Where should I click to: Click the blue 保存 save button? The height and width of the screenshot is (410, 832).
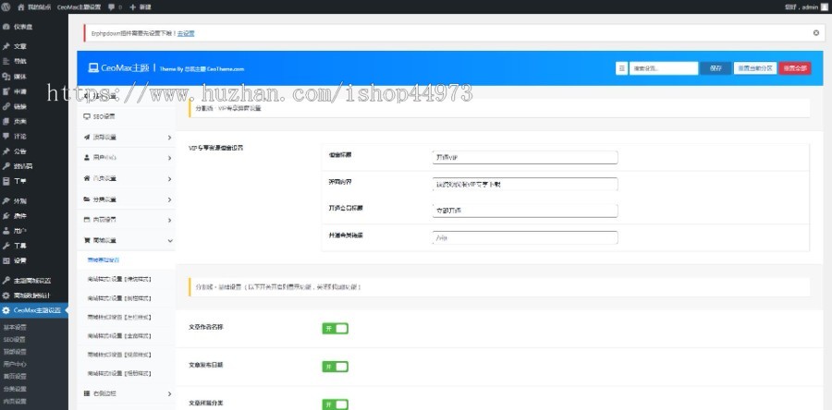tap(716, 68)
